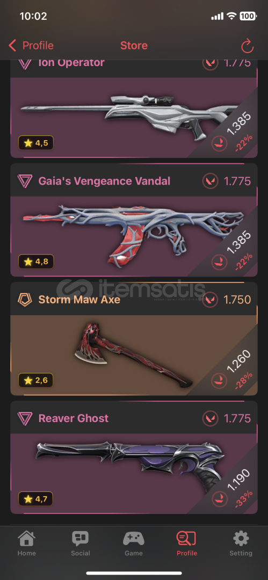The height and width of the screenshot is (580, 268).
Task: Tap the 2,6 star rating badge
Action: pos(36,380)
